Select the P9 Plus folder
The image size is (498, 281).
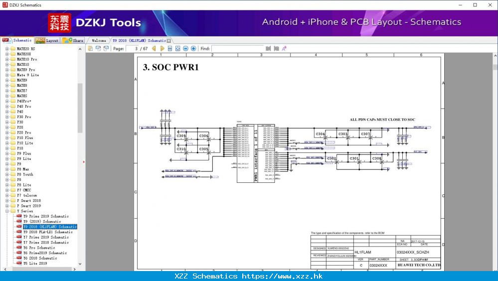pyautogui.click(x=24, y=153)
